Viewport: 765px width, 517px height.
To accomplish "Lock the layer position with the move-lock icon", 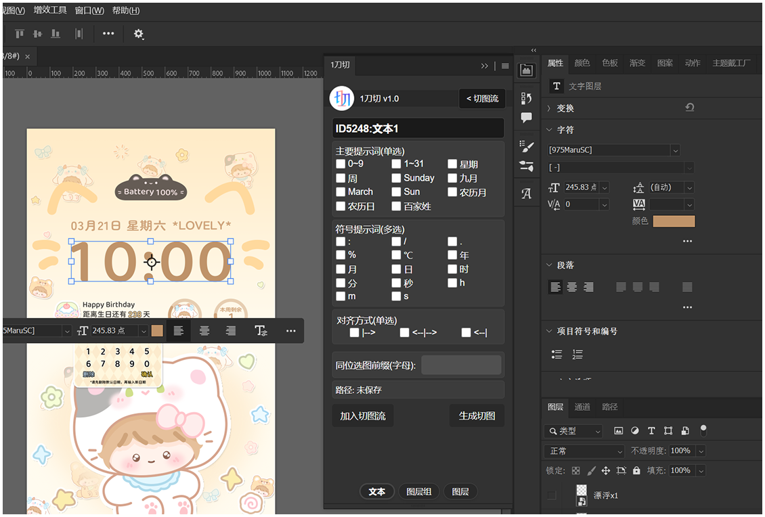I will pos(607,471).
